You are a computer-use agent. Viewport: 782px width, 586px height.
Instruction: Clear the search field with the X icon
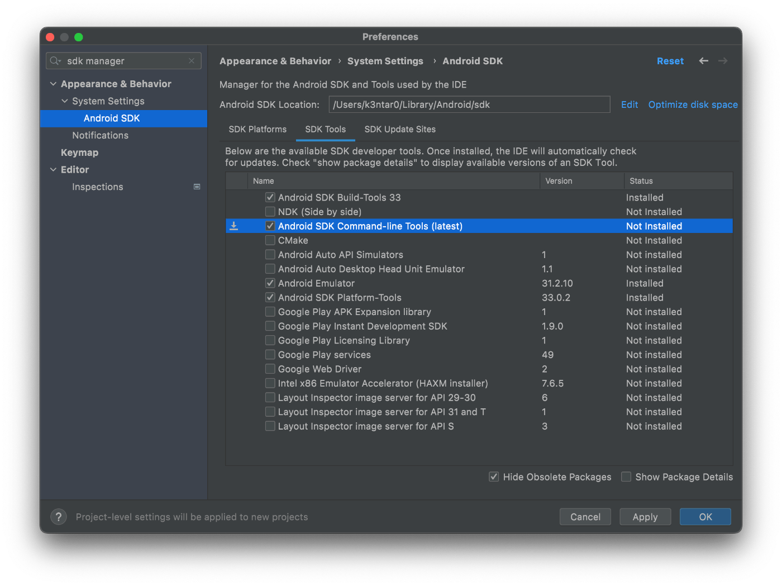coord(192,61)
